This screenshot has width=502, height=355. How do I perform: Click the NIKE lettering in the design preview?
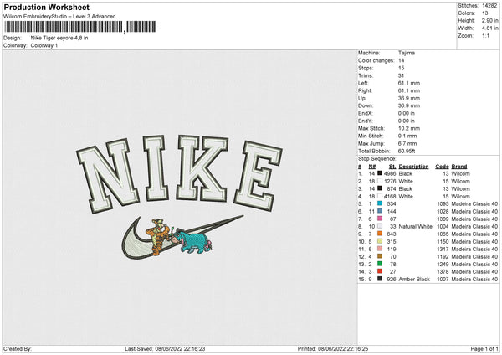pyautogui.click(x=179, y=174)
